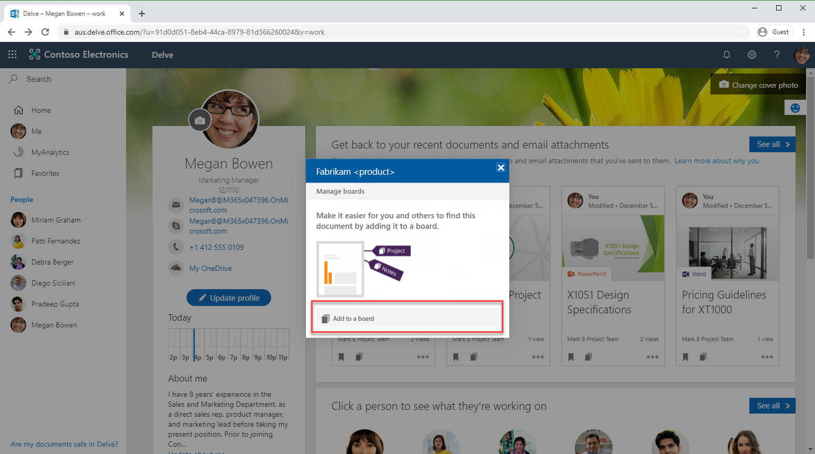This screenshot has width=815, height=454.
Task: Open Favorites in the sidebar
Action: click(45, 173)
